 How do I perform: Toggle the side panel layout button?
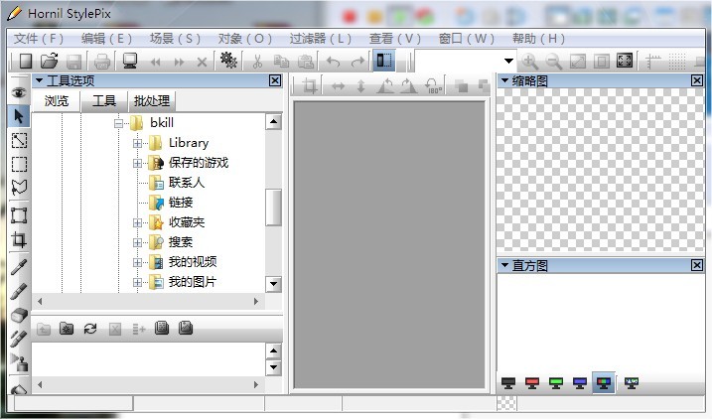click(383, 61)
